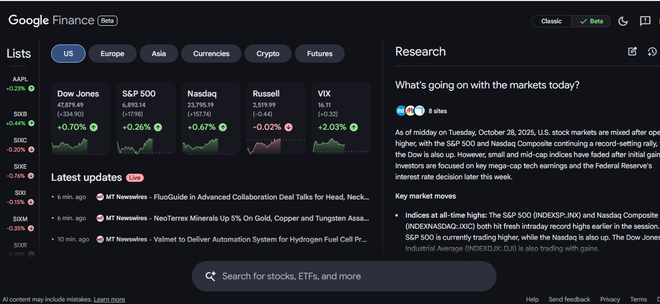
Task: Switch to the Beta view toggle
Action: pyautogui.click(x=591, y=21)
